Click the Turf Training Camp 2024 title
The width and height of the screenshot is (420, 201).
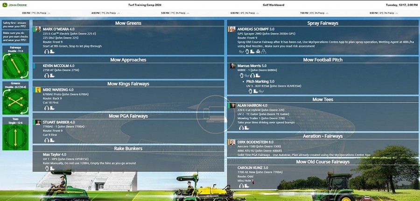[145, 5]
